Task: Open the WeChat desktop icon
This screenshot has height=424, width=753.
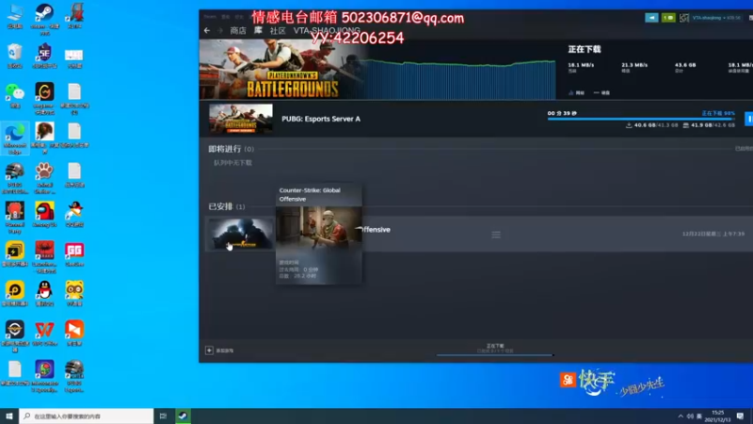Action: click(15, 96)
